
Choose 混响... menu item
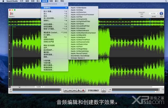pyautogui.click(x=55, y=57)
